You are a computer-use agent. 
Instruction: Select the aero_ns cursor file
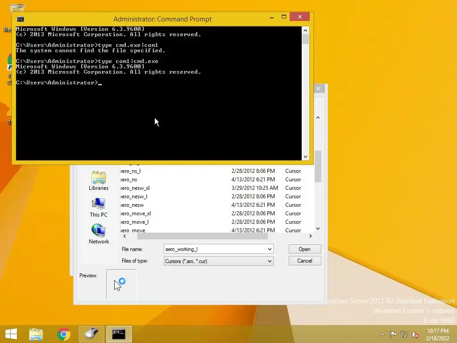pyautogui.click(x=129, y=180)
